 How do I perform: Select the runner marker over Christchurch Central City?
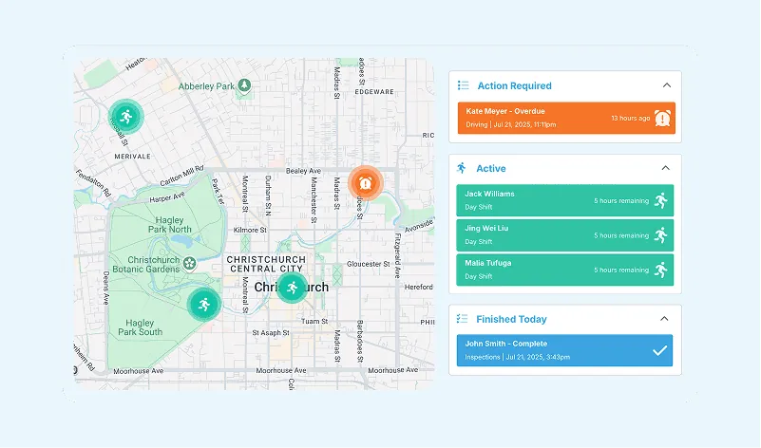[x=292, y=287]
